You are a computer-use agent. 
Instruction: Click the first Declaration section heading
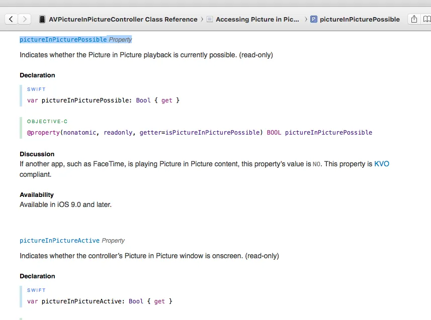(x=37, y=75)
